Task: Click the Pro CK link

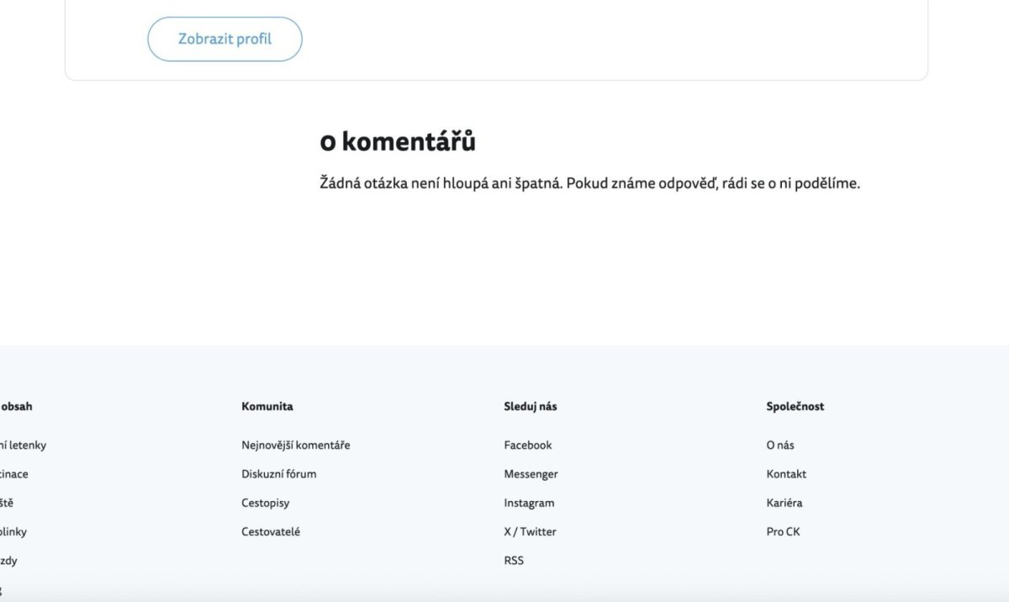Action: coord(783,531)
